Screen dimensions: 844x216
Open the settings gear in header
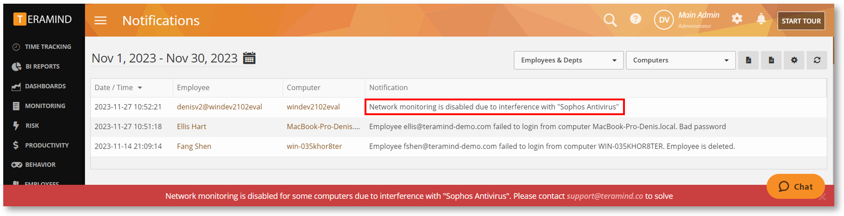(737, 19)
